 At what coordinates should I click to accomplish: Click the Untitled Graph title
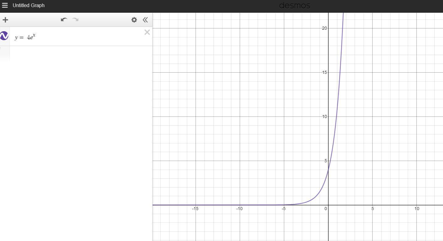pos(28,5)
